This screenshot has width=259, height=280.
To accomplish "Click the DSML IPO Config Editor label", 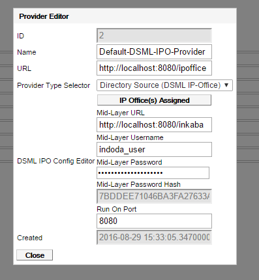I will pos(56,161).
